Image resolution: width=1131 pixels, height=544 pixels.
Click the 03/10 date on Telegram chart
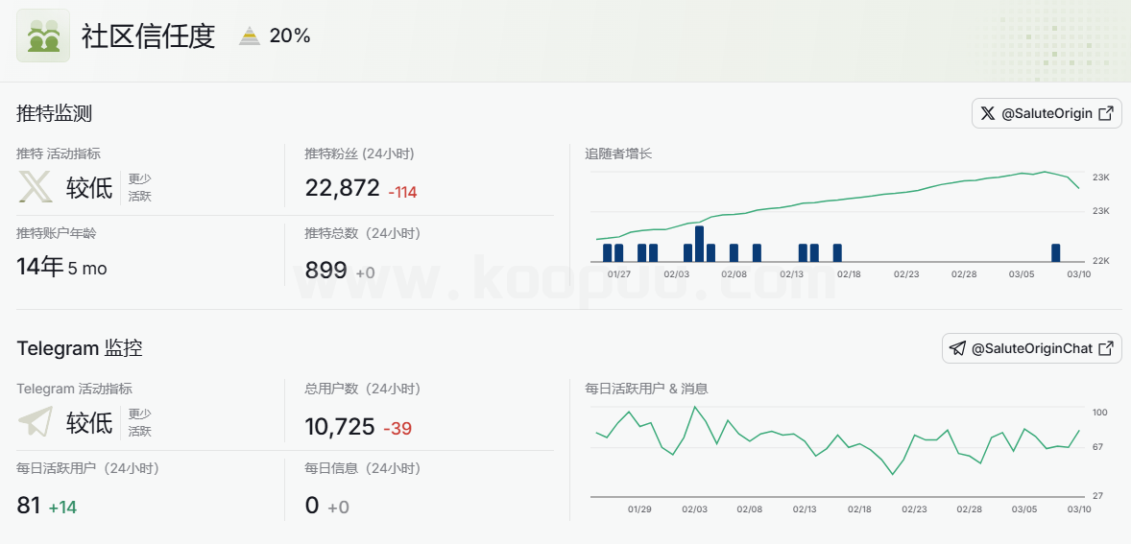click(1078, 509)
